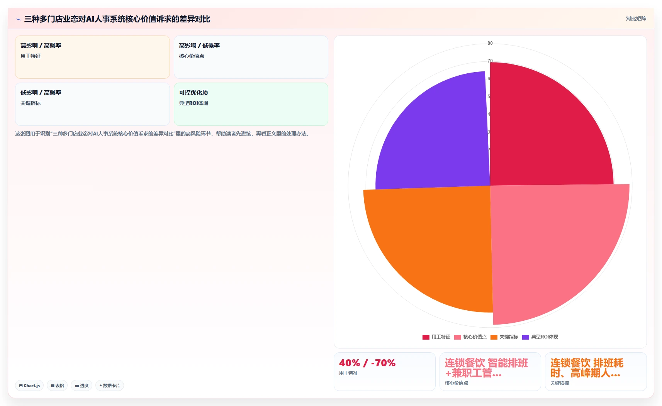Click the 用工特征 legend label text

tap(441, 337)
